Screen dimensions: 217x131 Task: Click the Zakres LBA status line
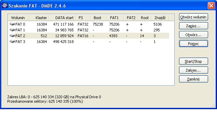pyautogui.click(x=54, y=97)
